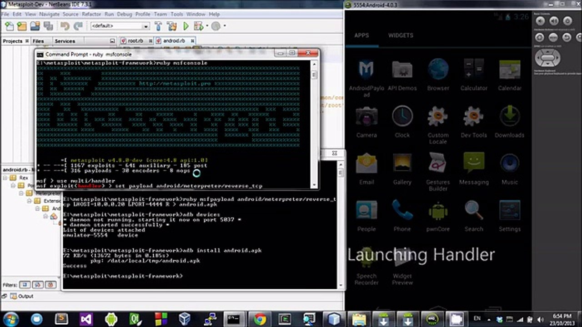This screenshot has width=582, height=327.
Task: Click msfconsole command prompt scrollbar
Action: pyautogui.click(x=314, y=124)
